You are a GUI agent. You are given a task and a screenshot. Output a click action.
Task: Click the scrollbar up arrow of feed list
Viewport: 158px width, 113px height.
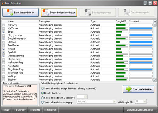pos(155,21)
